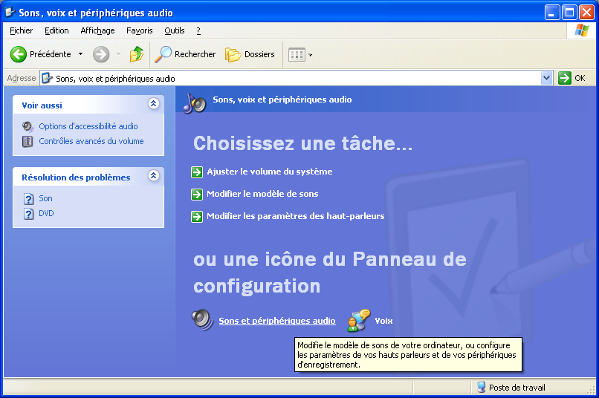The width and height of the screenshot is (599, 398).
Task: Select Modifier le modèle de sons task
Action: coord(262,194)
